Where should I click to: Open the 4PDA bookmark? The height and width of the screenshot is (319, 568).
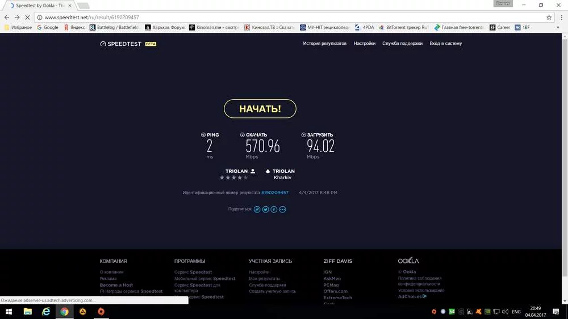[x=365, y=27]
